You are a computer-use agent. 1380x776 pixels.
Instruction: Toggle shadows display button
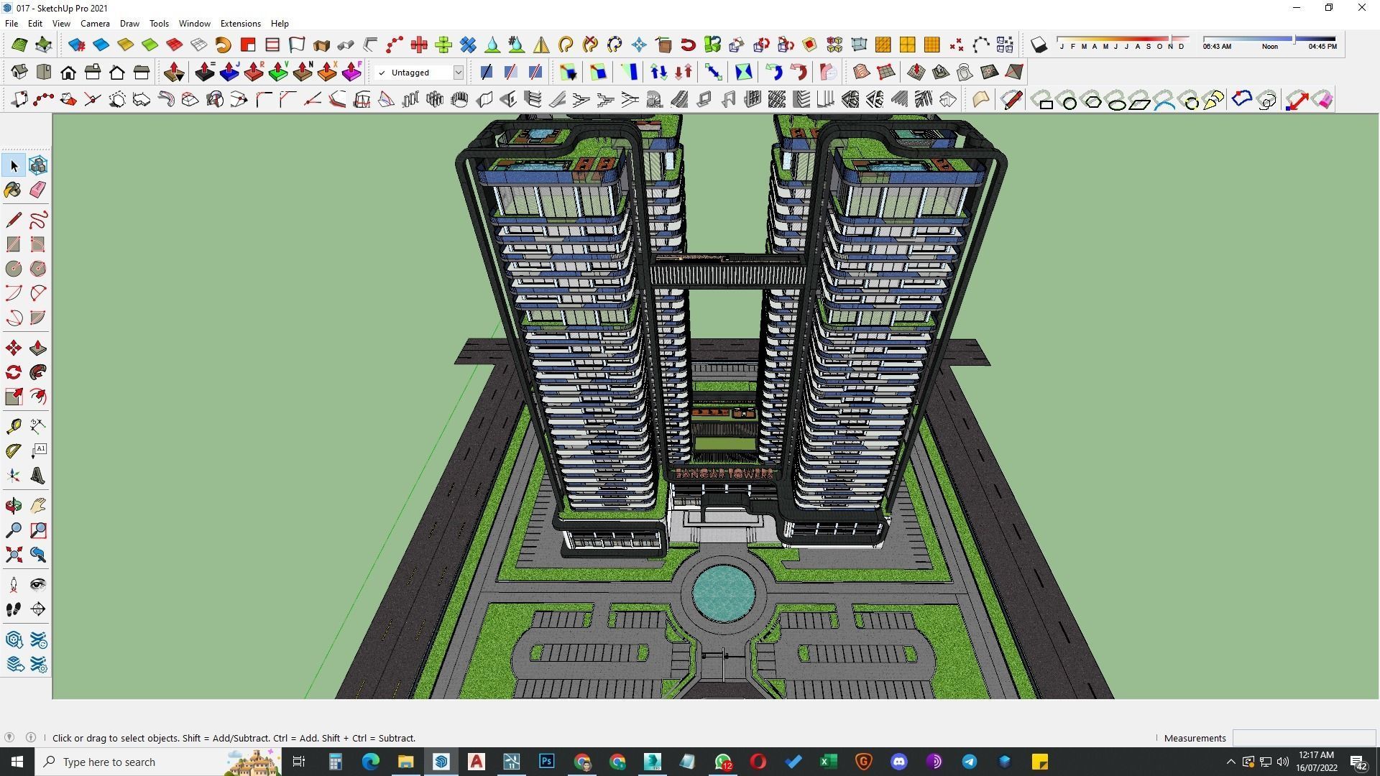tap(1039, 45)
